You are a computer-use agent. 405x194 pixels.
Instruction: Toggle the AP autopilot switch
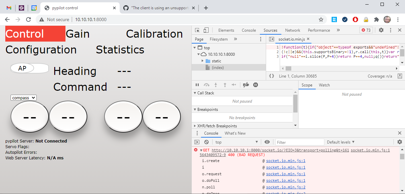click(29, 68)
